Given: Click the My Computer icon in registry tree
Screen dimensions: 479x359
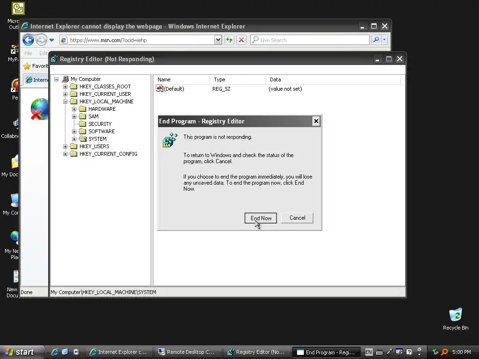Looking at the screenshot, I should (65, 79).
